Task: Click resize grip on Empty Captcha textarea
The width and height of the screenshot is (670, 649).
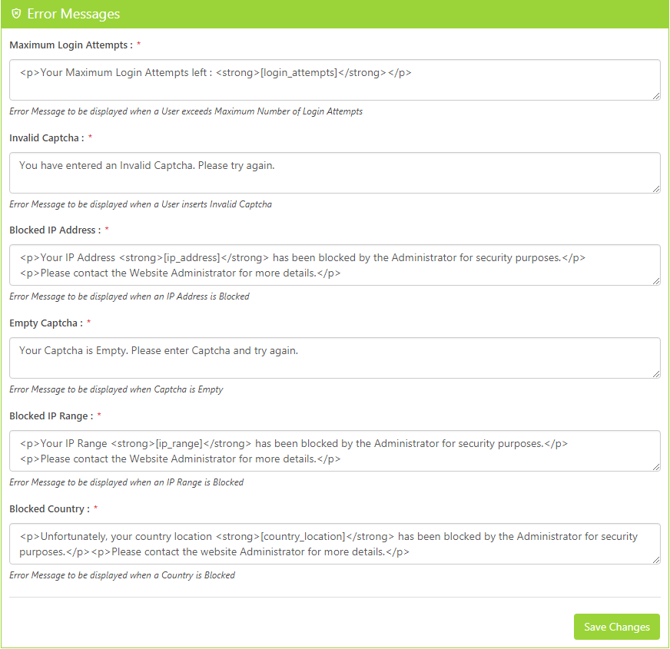Action: coord(656,374)
